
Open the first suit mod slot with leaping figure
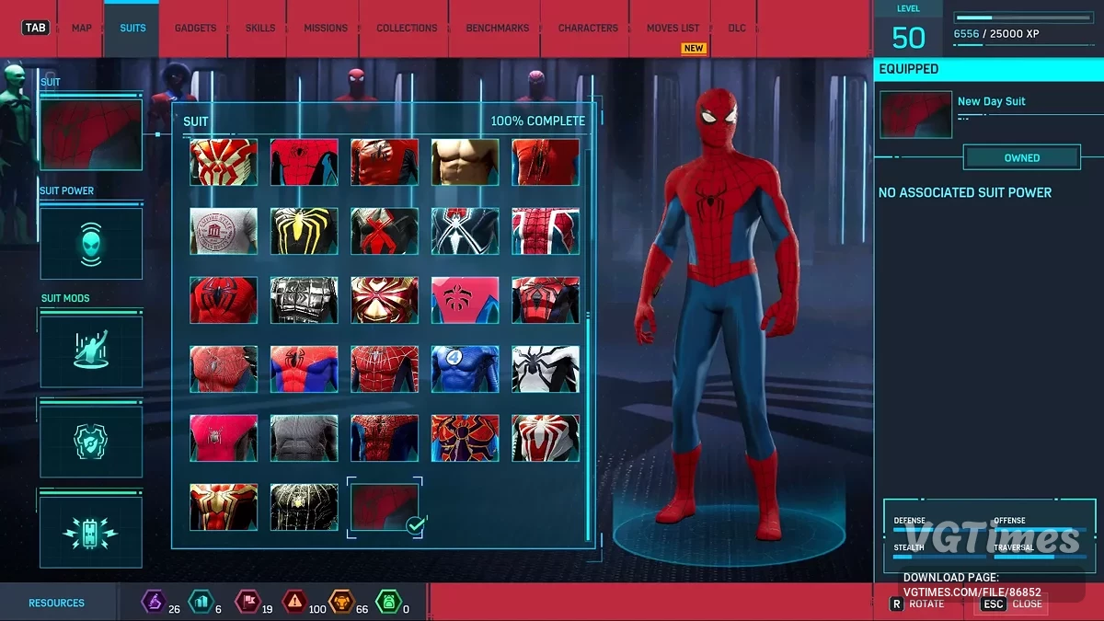click(91, 351)
